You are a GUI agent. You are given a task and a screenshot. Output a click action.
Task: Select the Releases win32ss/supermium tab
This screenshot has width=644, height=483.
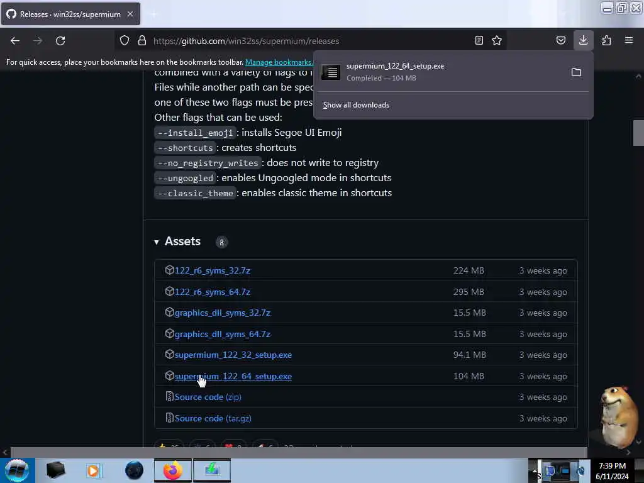pyautogui.click(x=70, y=14)
